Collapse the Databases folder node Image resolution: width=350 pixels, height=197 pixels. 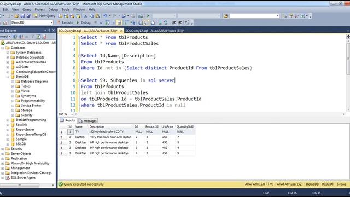tap(2, 48)
